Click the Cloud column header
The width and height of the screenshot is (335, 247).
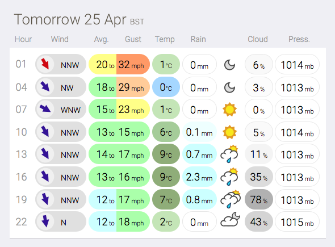click(258, 39)
